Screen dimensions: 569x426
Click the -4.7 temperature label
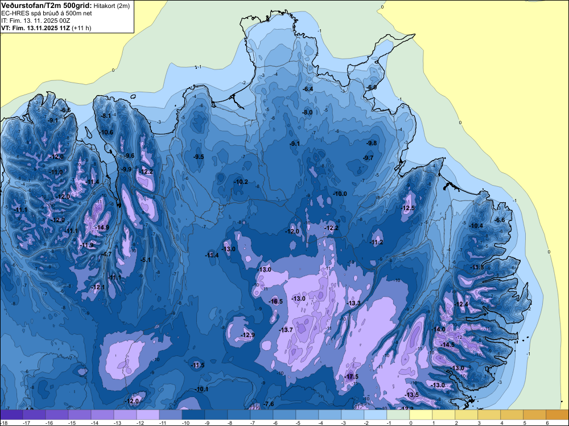[107, 254]
